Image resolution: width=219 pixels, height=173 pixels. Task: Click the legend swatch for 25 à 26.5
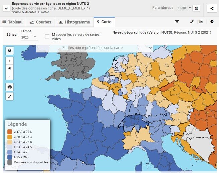click(x=10, y=157)
